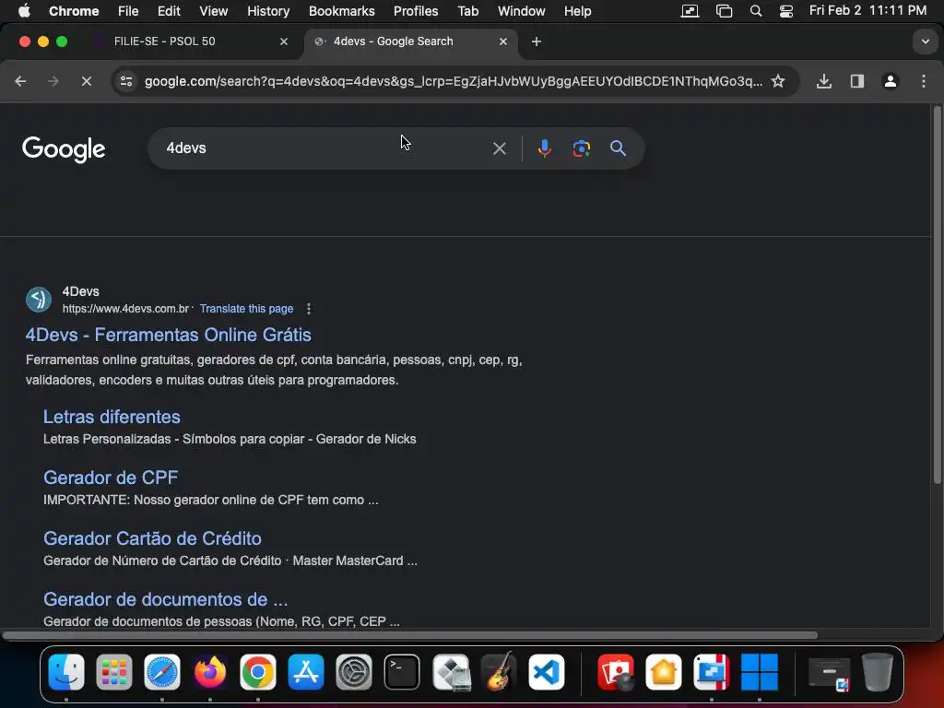This screenshot has height=708, width=944.
Task: Click the 4Devs site favicon
Action: pyautogui.click(x=39, y=300)
